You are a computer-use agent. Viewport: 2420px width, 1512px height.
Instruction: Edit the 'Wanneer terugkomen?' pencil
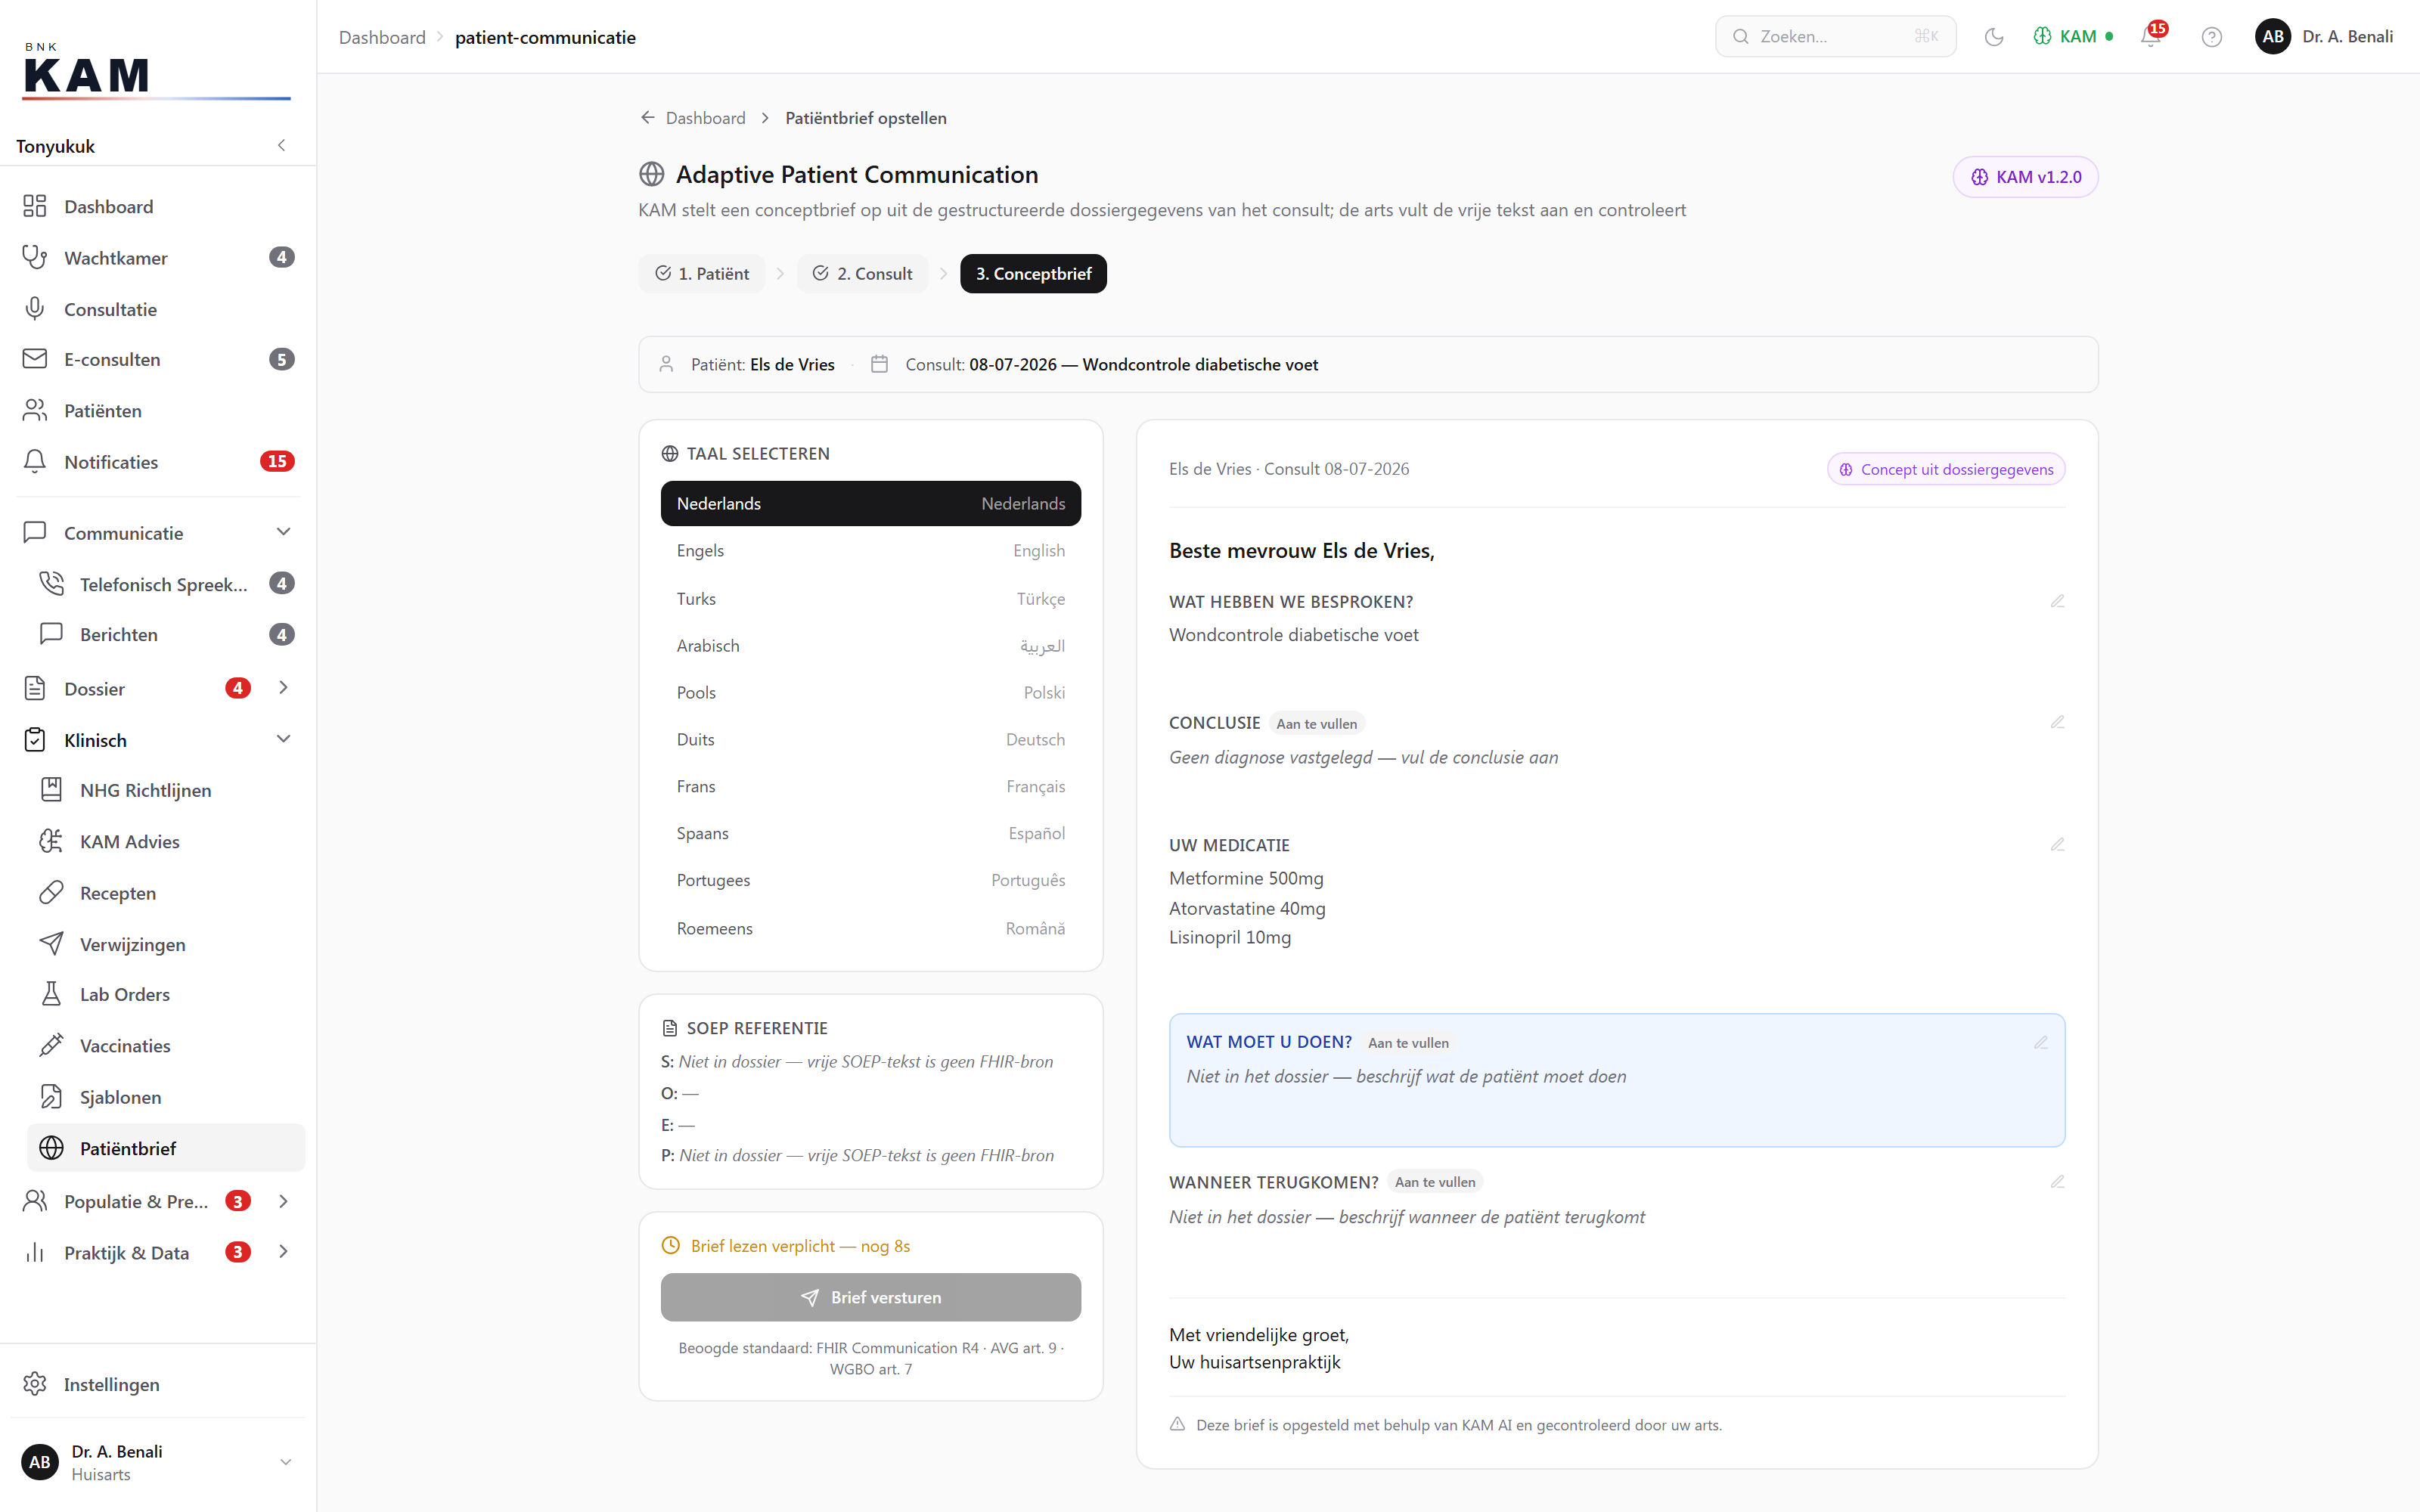click(x=2057, y=1182)
